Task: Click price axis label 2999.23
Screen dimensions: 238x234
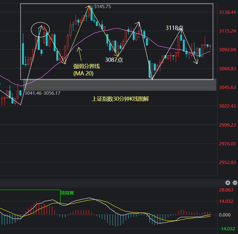Action: click(227, 125)
